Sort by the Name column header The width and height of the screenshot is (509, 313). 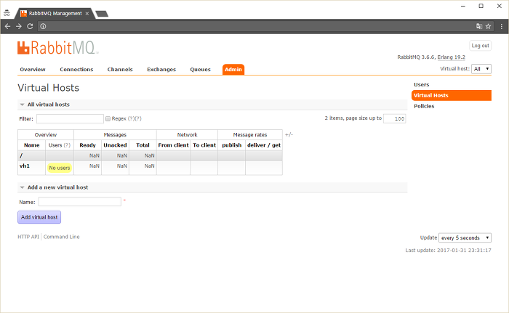[x=32, y=145]
